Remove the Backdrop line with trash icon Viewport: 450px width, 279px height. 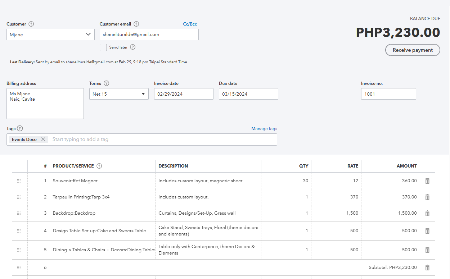tap(427, 213)
